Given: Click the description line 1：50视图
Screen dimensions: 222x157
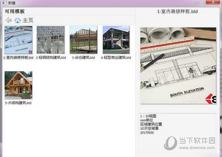Looking at the screenshot, I should click(x=148, y=116).
